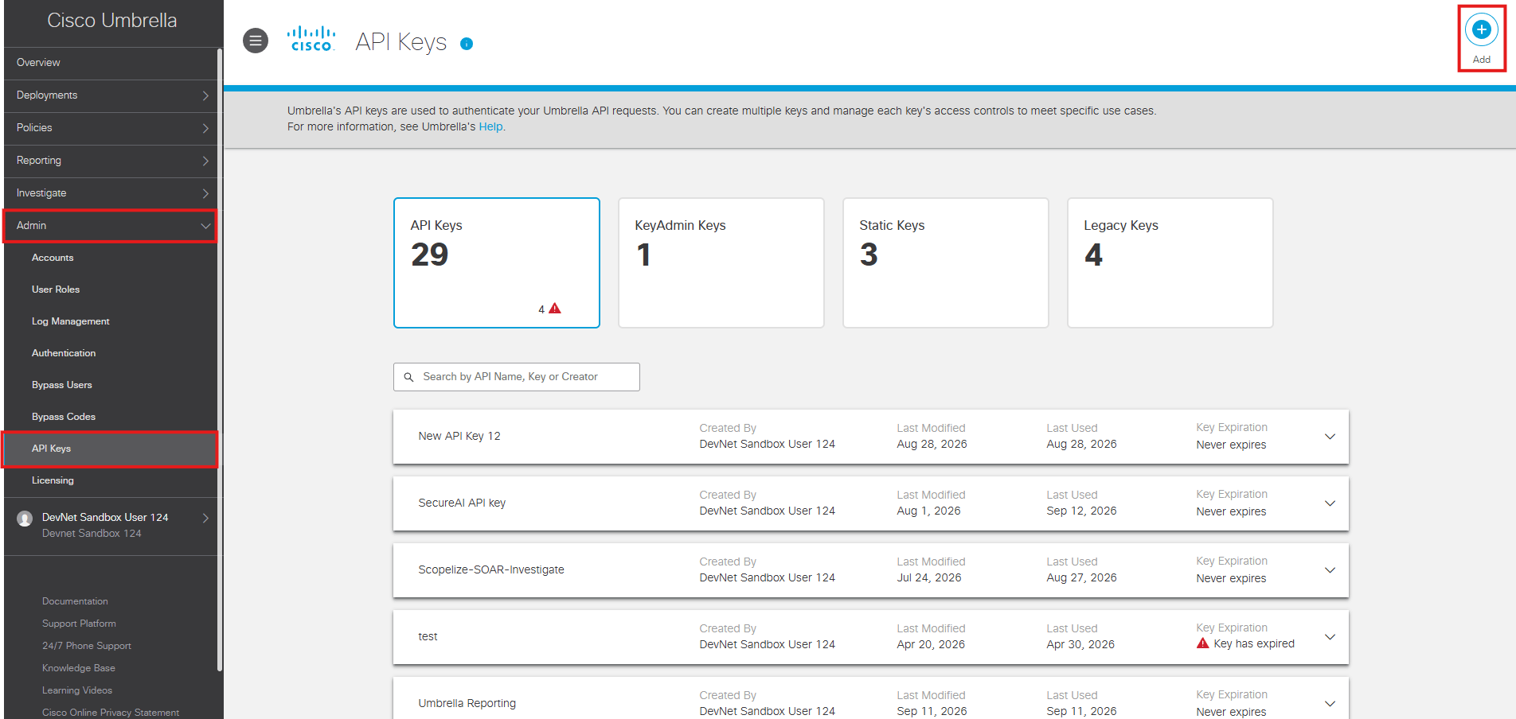1516x719 pixels.
Task: Select the KeyAdmin Keys card
Action: (721, 262)
